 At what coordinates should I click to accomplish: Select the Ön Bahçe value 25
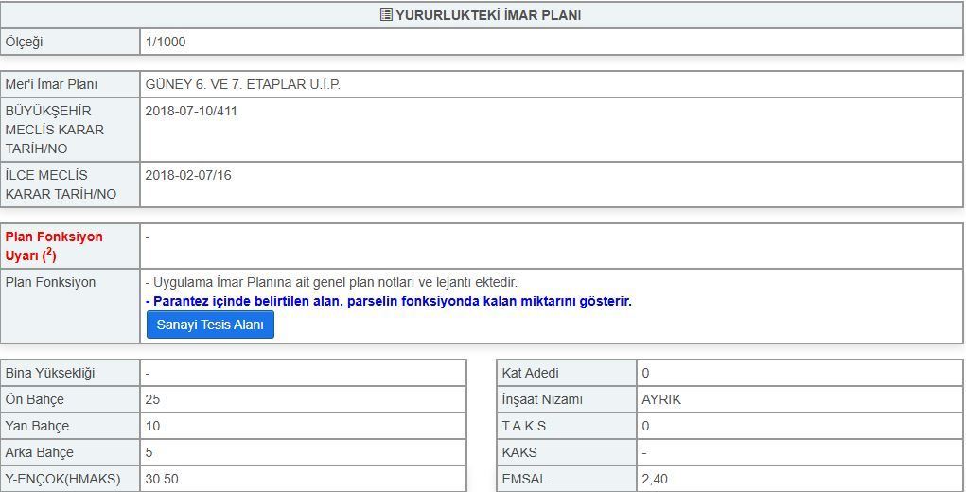tap(153, 399)
